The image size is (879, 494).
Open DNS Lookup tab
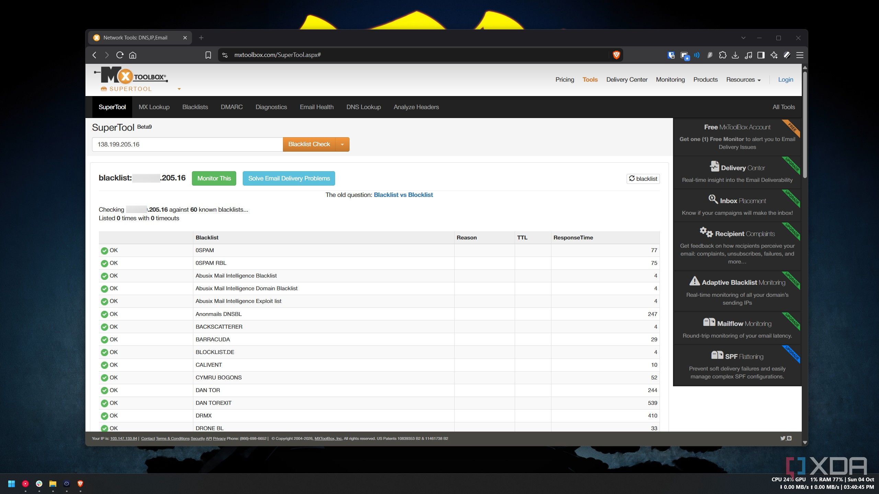(364, 107)
